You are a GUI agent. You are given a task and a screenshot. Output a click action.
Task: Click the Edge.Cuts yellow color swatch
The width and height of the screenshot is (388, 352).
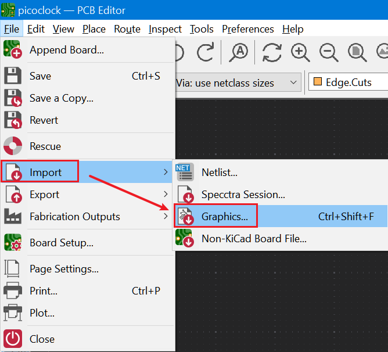tap(318, 81)
